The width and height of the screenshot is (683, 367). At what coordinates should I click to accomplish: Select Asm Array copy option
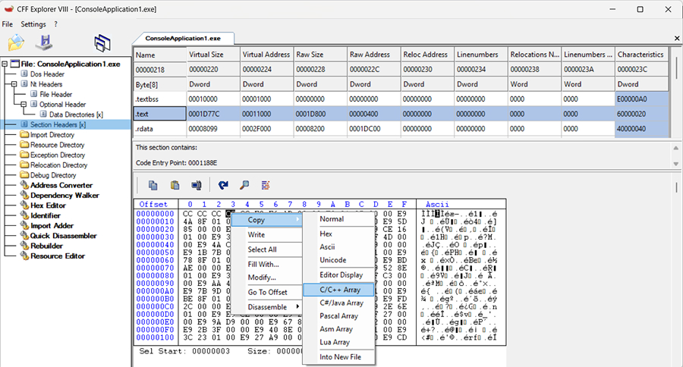pos(339,329)
